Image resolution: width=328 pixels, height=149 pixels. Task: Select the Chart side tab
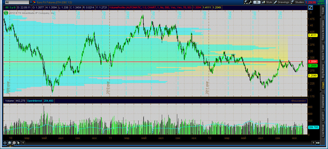pos(323,86)
